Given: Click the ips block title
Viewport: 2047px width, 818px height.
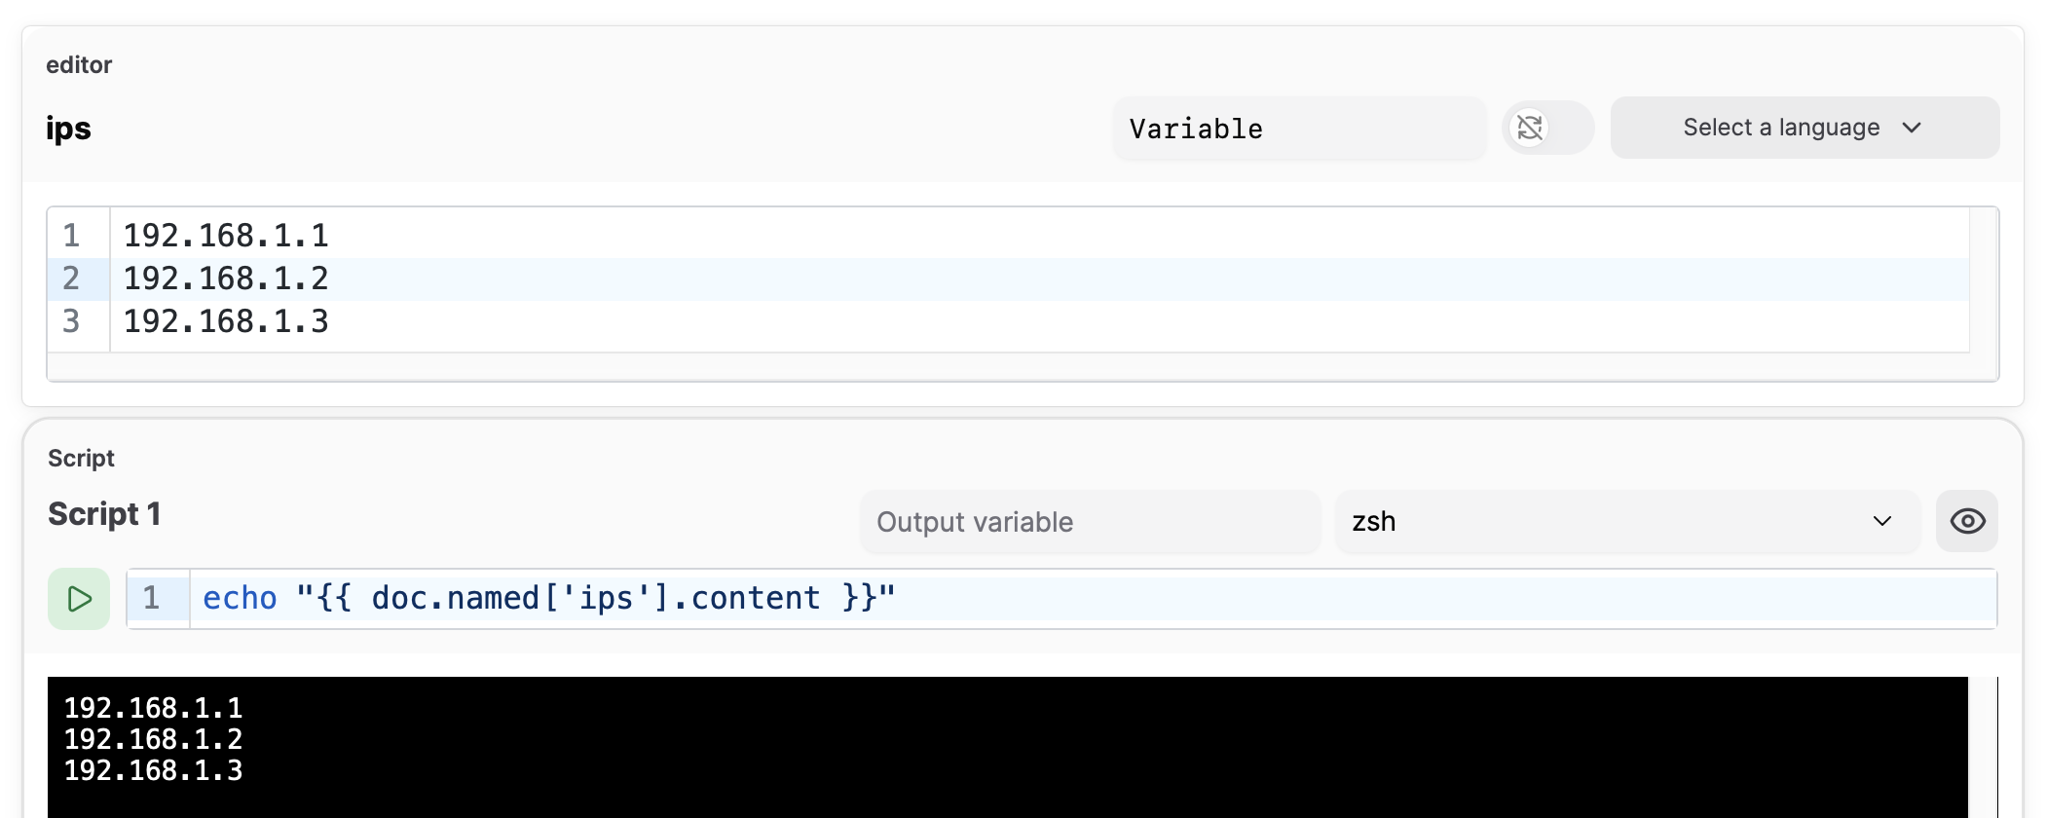Looking at the screenshot, I should point(68,129).
